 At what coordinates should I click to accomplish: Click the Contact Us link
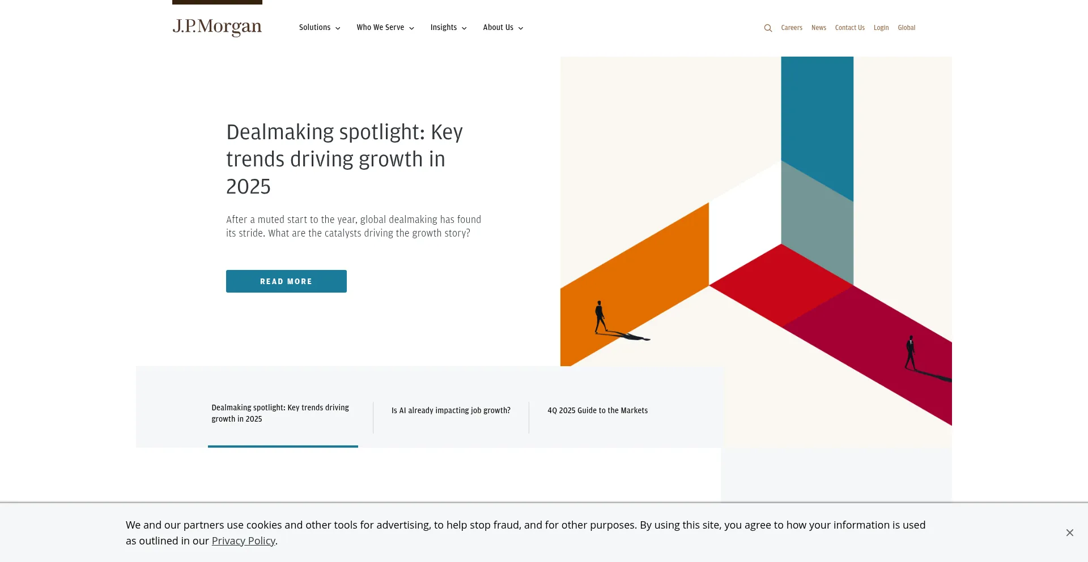click(x=849, y=28)
